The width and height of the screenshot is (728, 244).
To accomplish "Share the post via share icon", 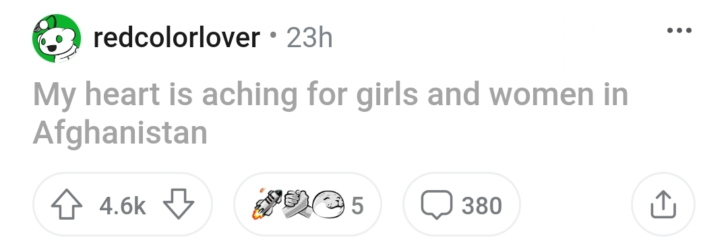I will (x=663, y=204).
